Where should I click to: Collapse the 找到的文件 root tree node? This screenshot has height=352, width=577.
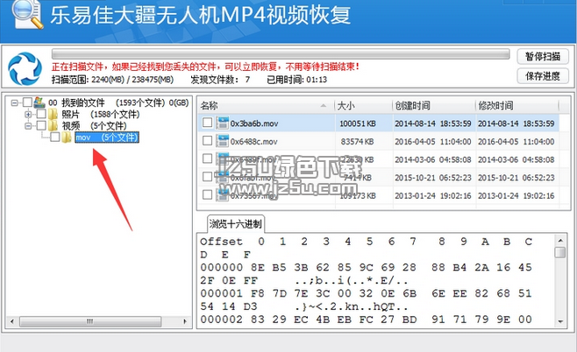(x=14, y=102)
